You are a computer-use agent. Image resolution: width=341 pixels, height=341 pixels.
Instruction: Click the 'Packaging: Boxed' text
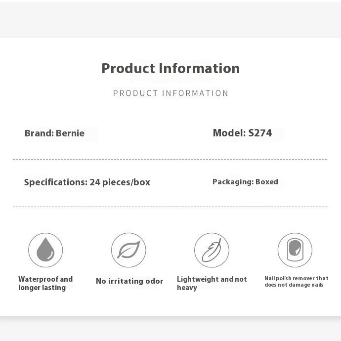[x=245, y=182]
